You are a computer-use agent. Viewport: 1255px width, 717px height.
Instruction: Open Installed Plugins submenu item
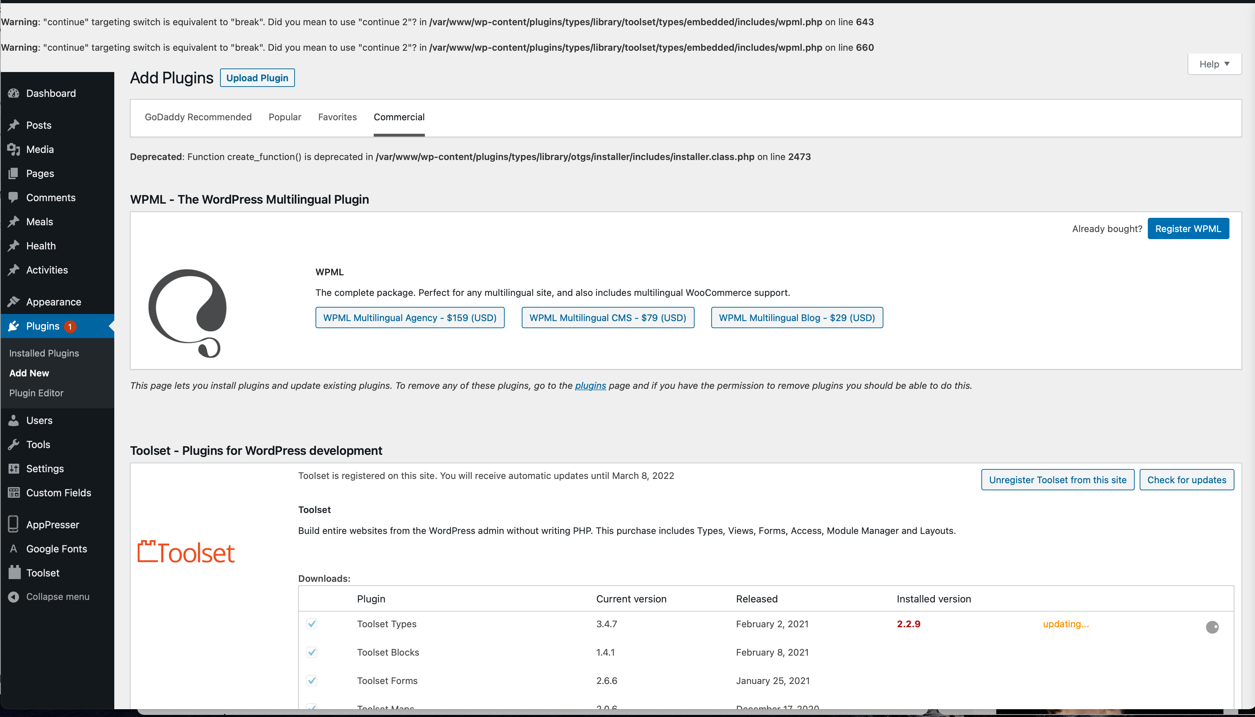[x=44, y=353]
